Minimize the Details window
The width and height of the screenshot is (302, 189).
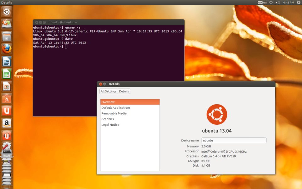pos(104,84)
